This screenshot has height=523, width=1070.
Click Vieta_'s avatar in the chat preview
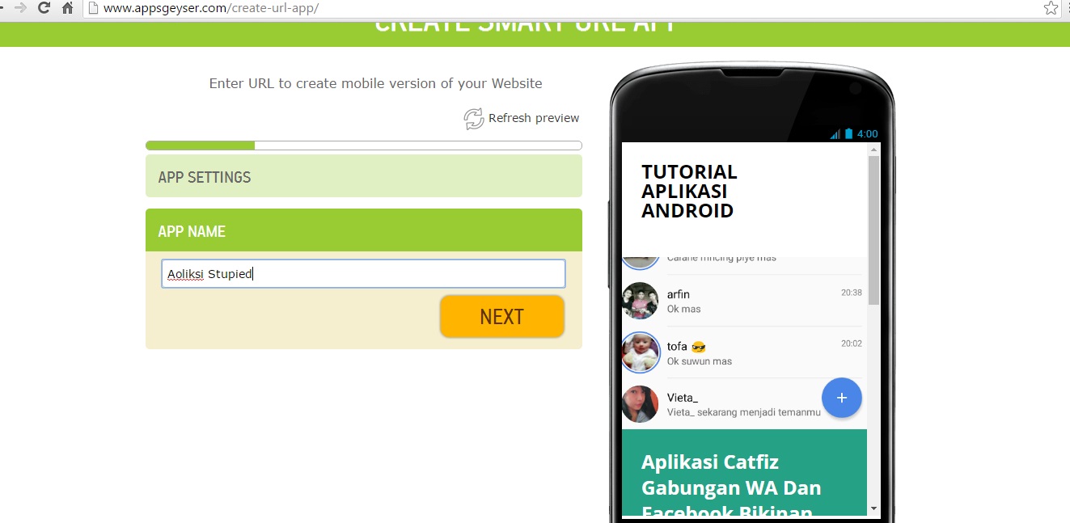click(x=640, y=404)
